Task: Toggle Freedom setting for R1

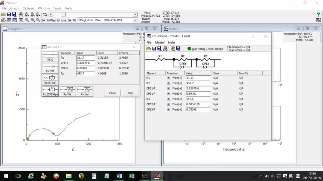Action: click(168, 78)
